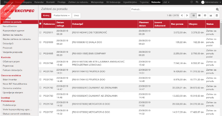Open Narudžbenice in sidebar

(x=10, y=26)
